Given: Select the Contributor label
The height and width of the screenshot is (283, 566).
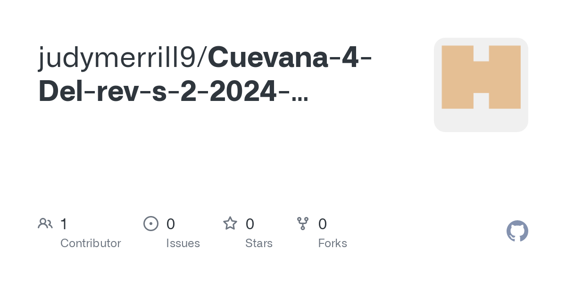Looking at the screenshot, I should click(91, 243).
